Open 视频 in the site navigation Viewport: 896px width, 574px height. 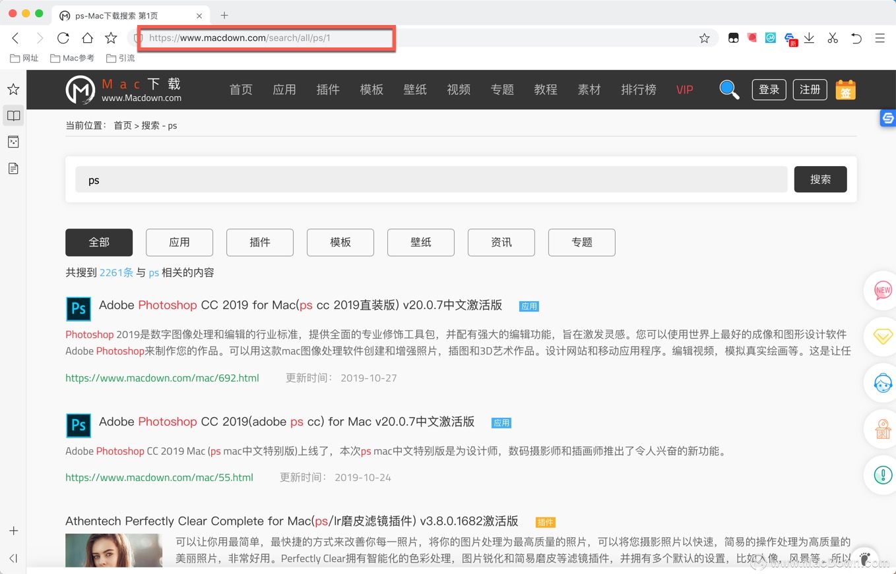pyautogui.click(x=459, y=90)
